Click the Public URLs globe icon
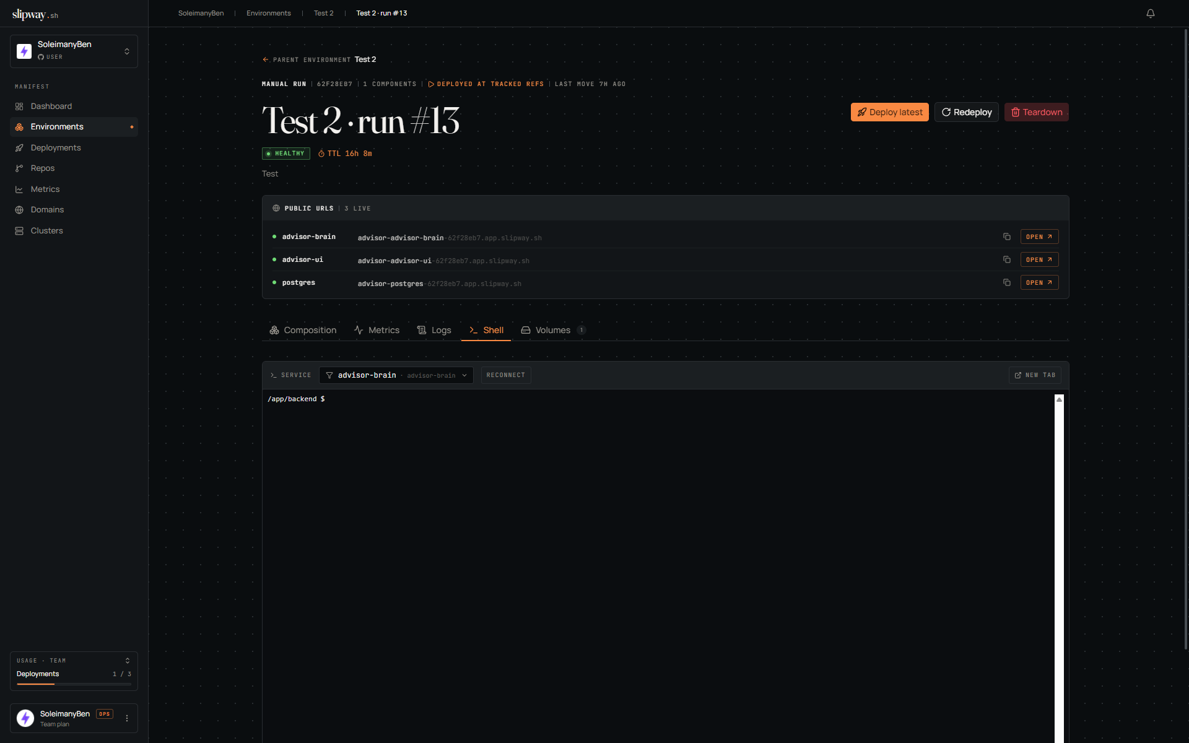1189x743 pixels. [x=276, y=208]
